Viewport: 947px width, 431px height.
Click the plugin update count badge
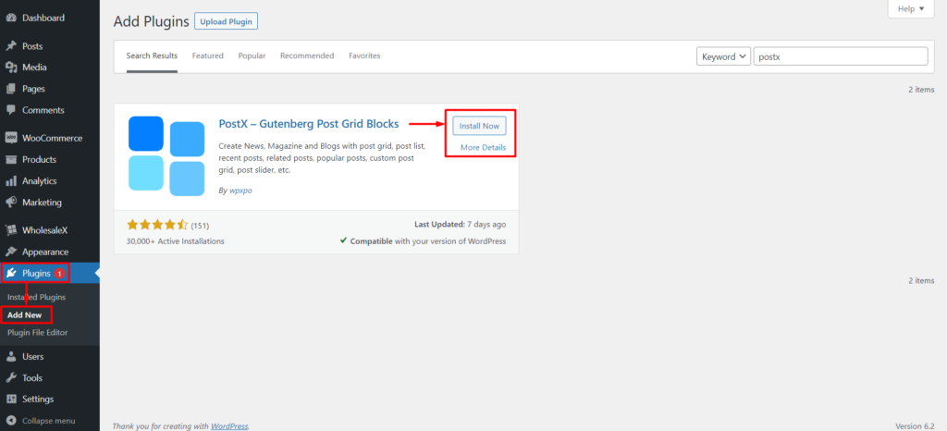(59, 274)
